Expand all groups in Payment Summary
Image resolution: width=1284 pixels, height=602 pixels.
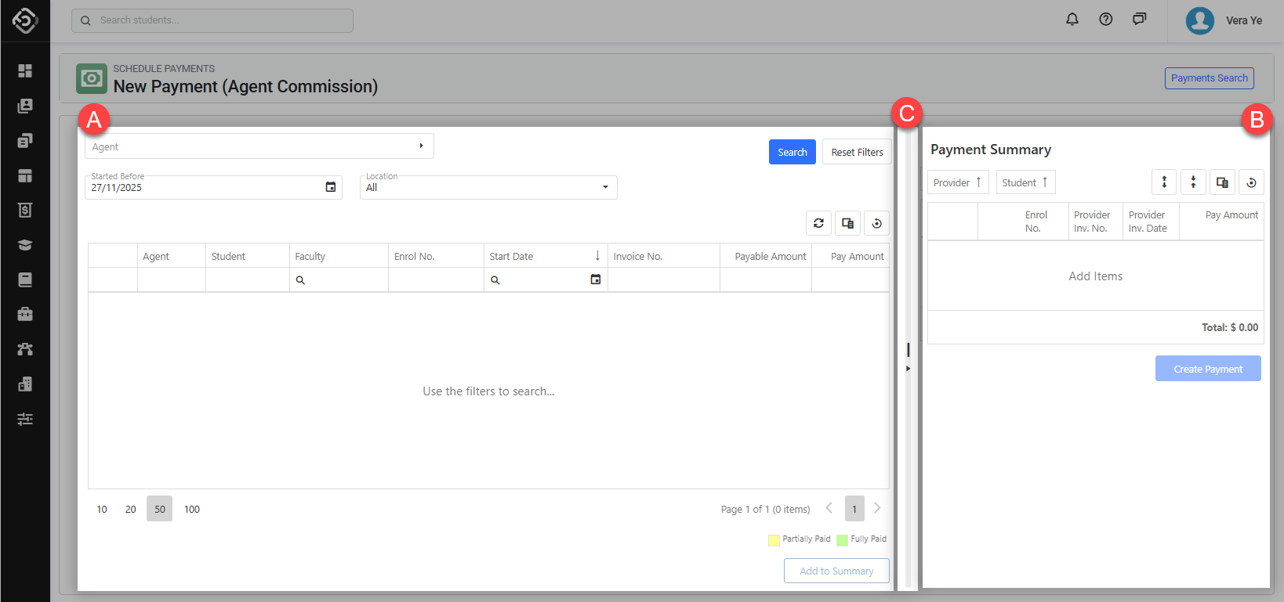tap(1164, 182)
